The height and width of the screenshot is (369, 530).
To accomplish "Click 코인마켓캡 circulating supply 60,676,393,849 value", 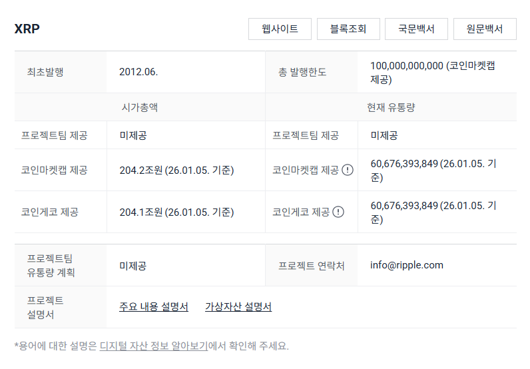I will [x=433, y=170].
